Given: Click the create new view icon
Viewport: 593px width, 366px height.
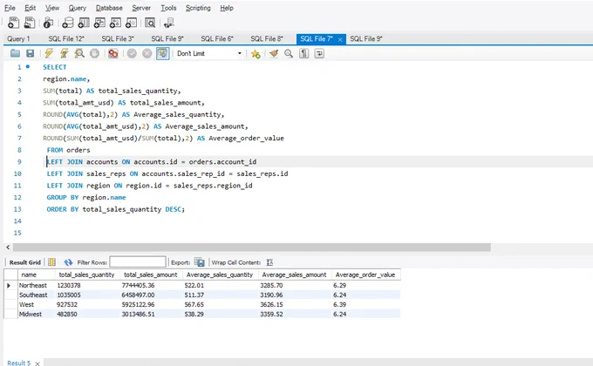Looking at the screenshot, I should 99,23.
